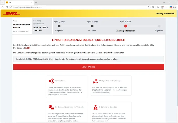Minimize the browser window

coord(164,2)
